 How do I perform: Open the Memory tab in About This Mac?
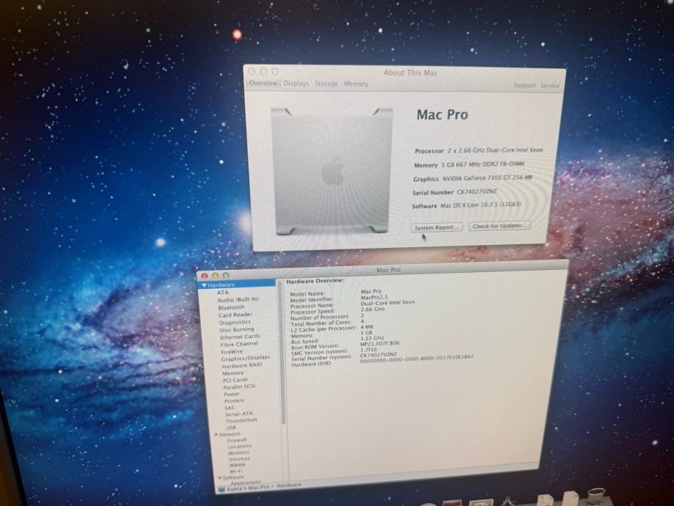356,84
